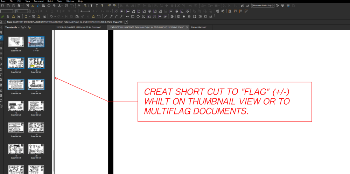The height and width of the screenshot is (174, 350).
Task: Select the Arrow drawing tool
Action: [111, 16]
